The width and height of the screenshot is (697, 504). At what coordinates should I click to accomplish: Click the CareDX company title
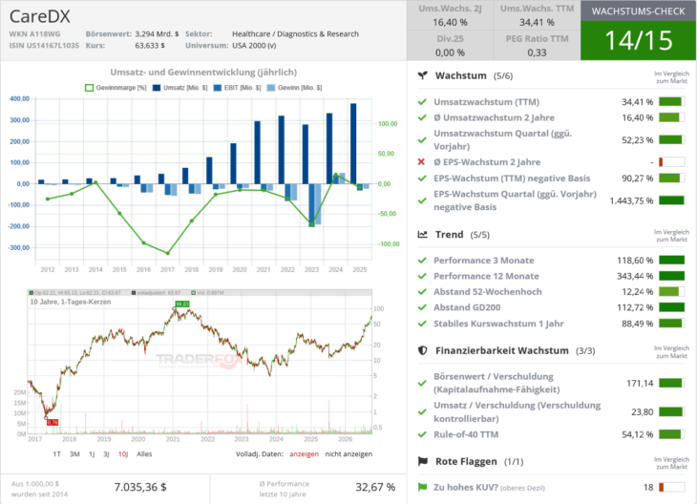click(x=40, y=16)
